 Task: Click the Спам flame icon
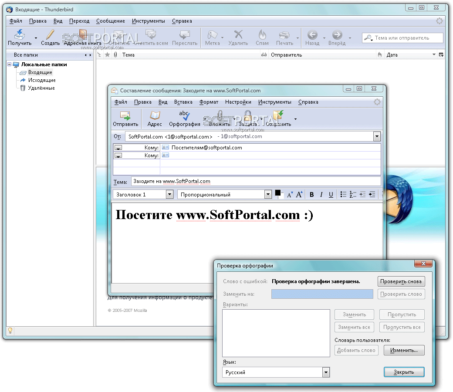(262, 34)
